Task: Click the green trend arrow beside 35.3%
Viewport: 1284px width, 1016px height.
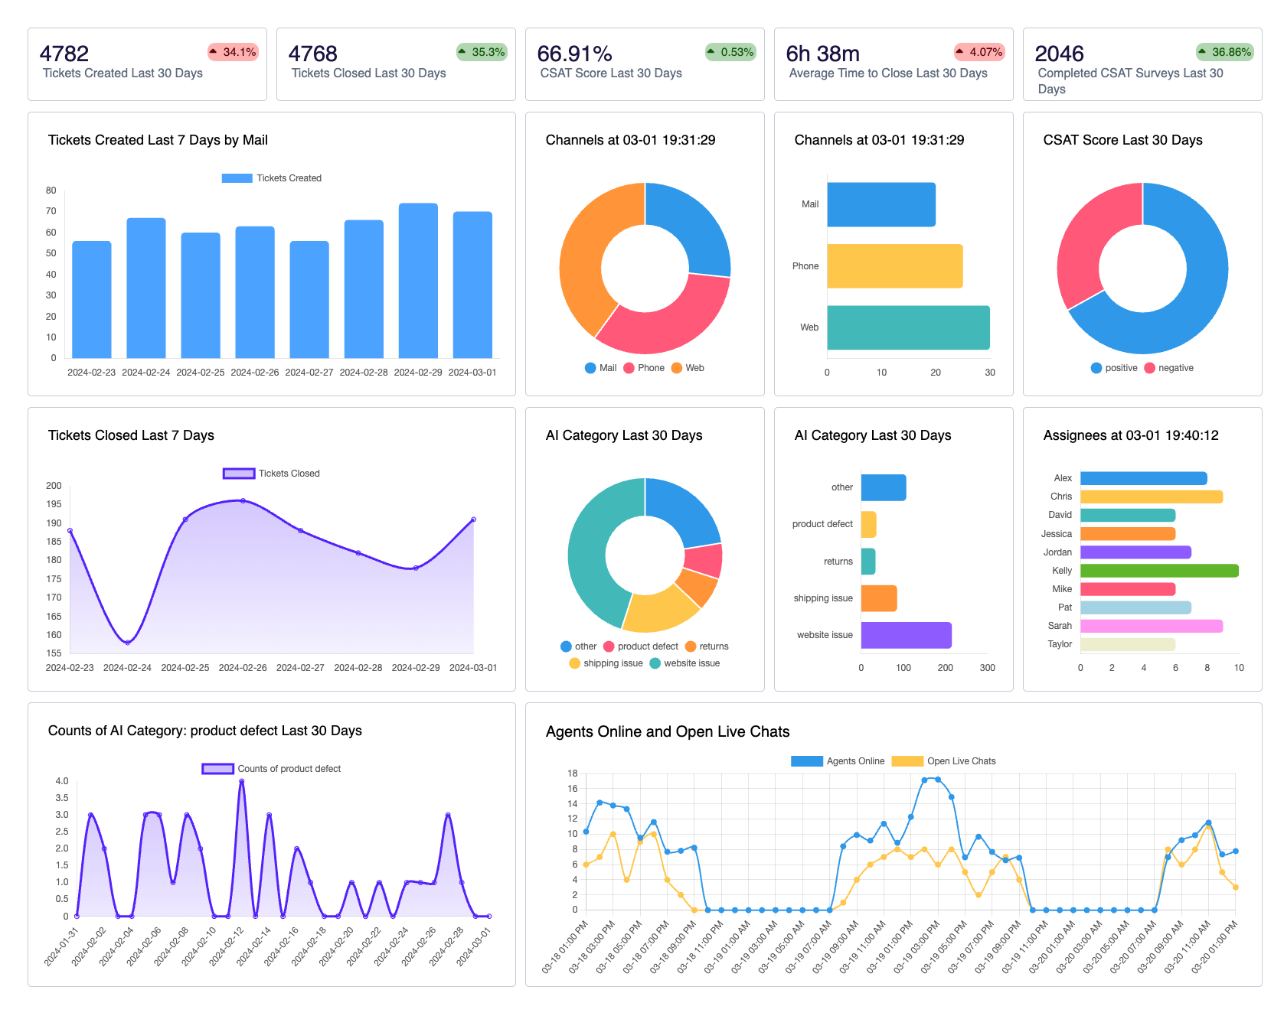Action: point(462,51)
